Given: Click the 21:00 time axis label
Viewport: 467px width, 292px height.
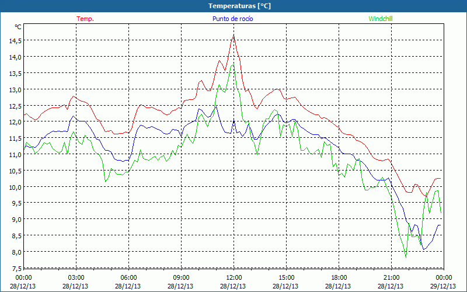Looking at the screenshot, I should [x=391, y=277].
